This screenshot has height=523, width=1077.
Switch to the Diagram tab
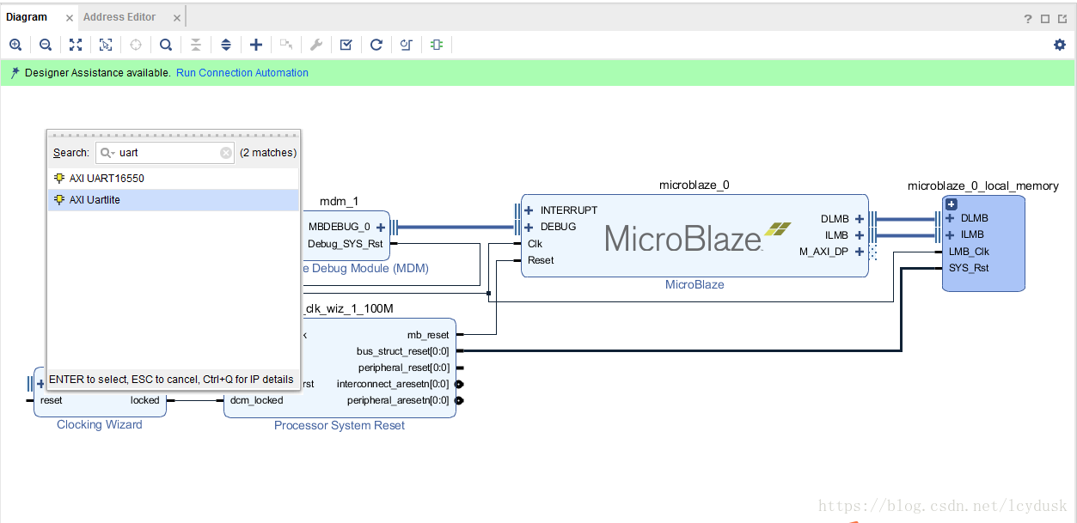coord(27,17)
